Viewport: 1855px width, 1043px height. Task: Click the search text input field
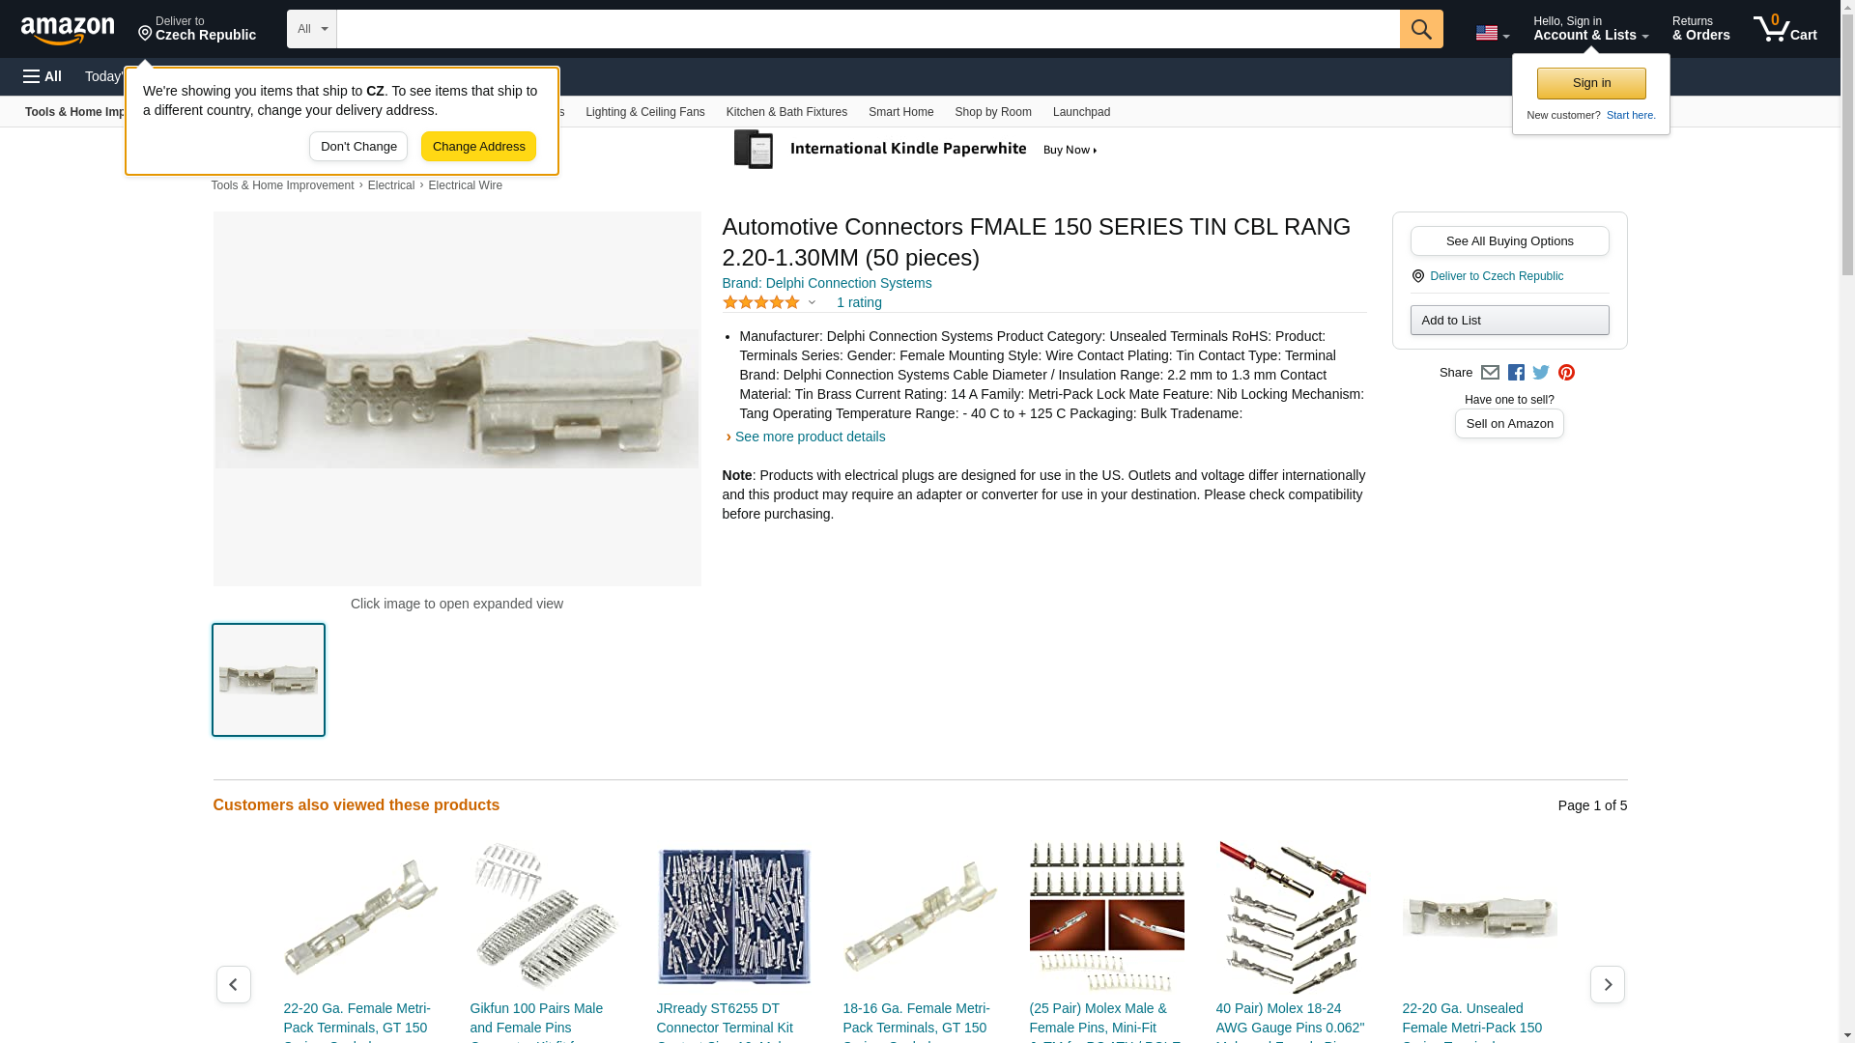tap(868, 29)
